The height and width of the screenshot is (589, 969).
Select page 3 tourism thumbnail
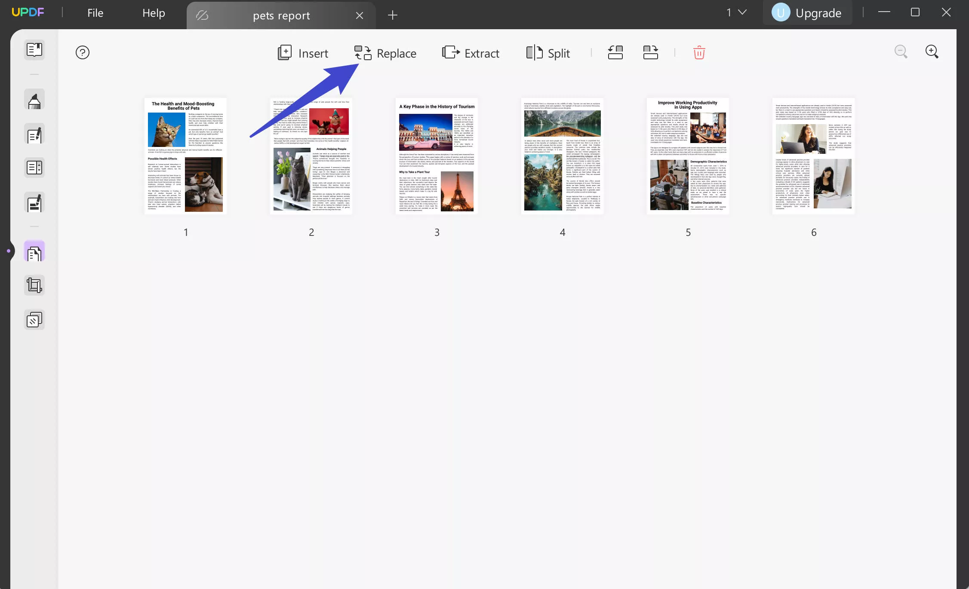(x=437, y=156)
